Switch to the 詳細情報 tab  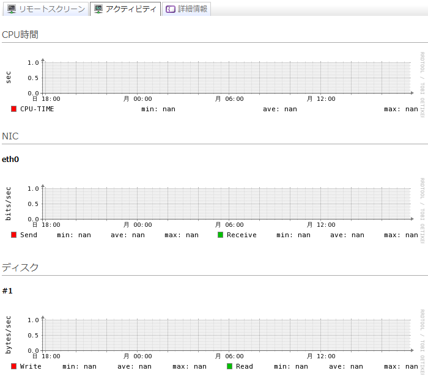pyautogui.click(x=192, y=9)
